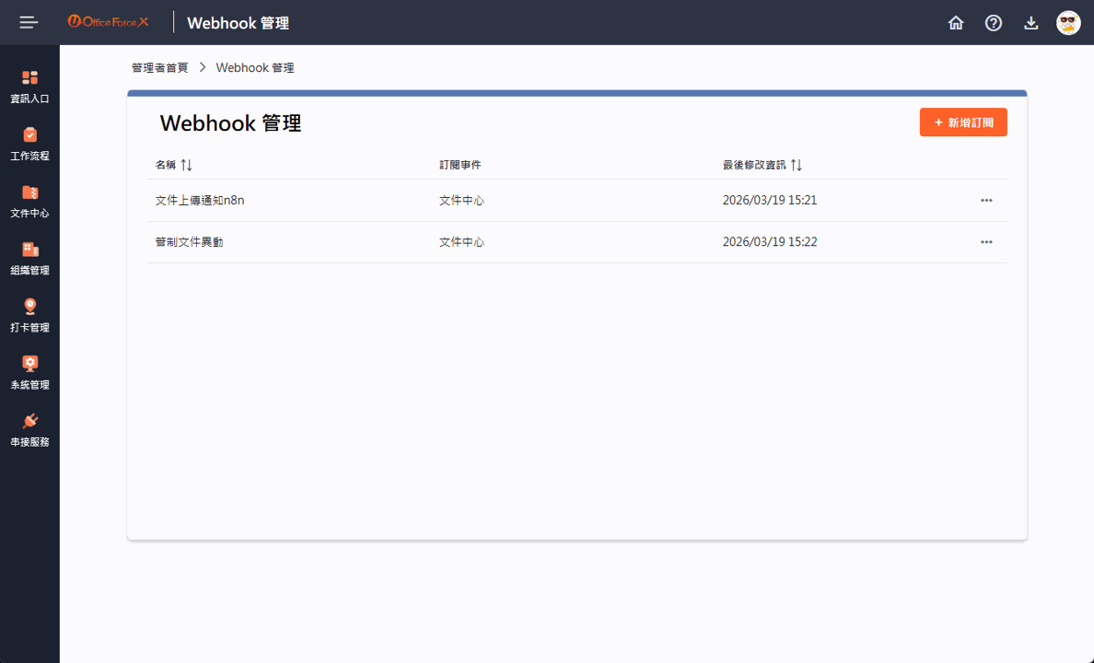Click 管理者首頁 breadcrumb link
This screenshot has width=1094, height=663.
pyautogui.click(x=159, y=68)
